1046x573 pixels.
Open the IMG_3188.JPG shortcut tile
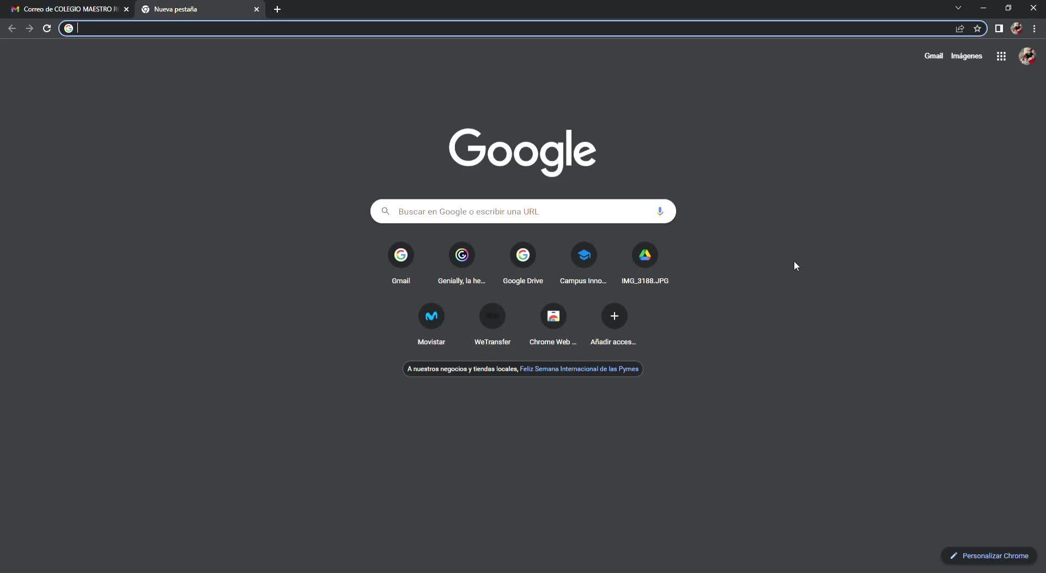[x=645, y=264]
